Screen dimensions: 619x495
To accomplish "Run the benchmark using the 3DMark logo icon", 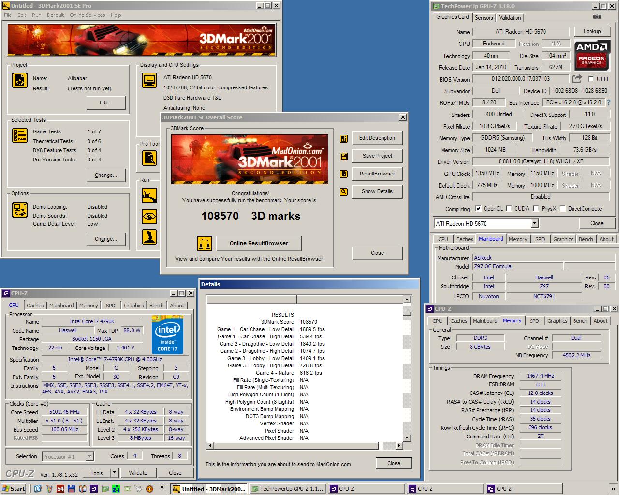I will pos(149,195).
